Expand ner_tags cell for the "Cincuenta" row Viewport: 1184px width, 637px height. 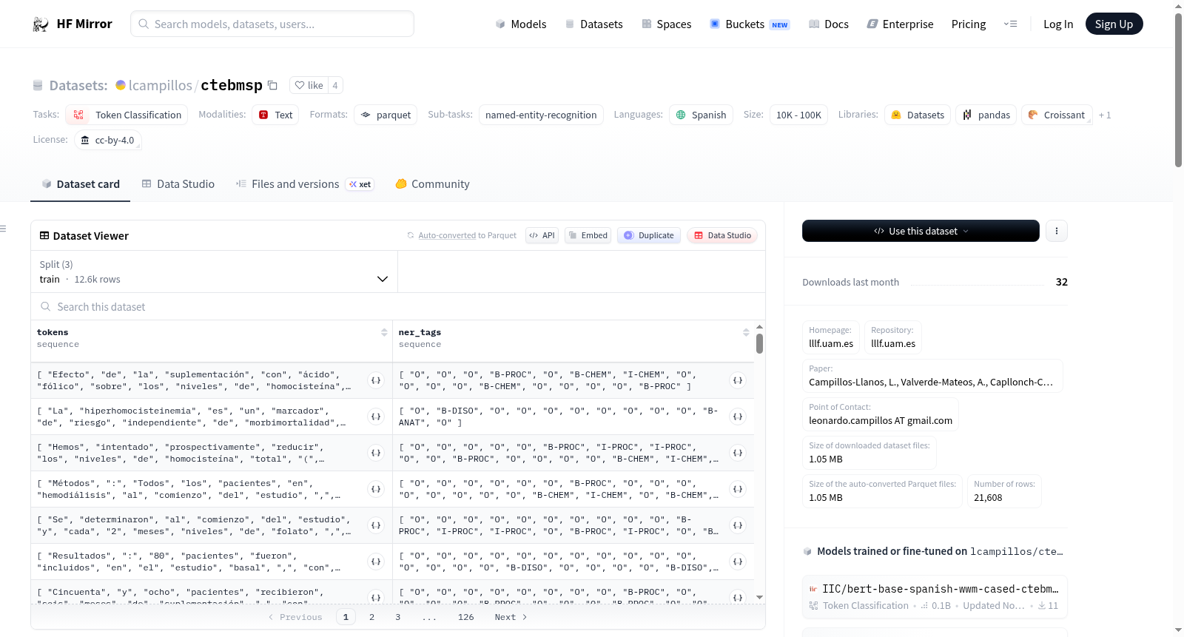(738, 597)
